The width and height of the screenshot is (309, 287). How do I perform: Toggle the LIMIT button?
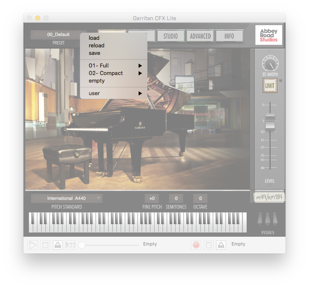pos(270,85)
